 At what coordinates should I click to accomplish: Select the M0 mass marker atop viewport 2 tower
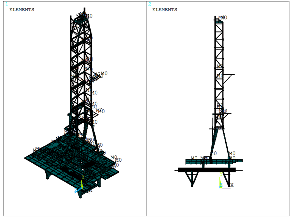pyautogui.click(x=223, y=18)
